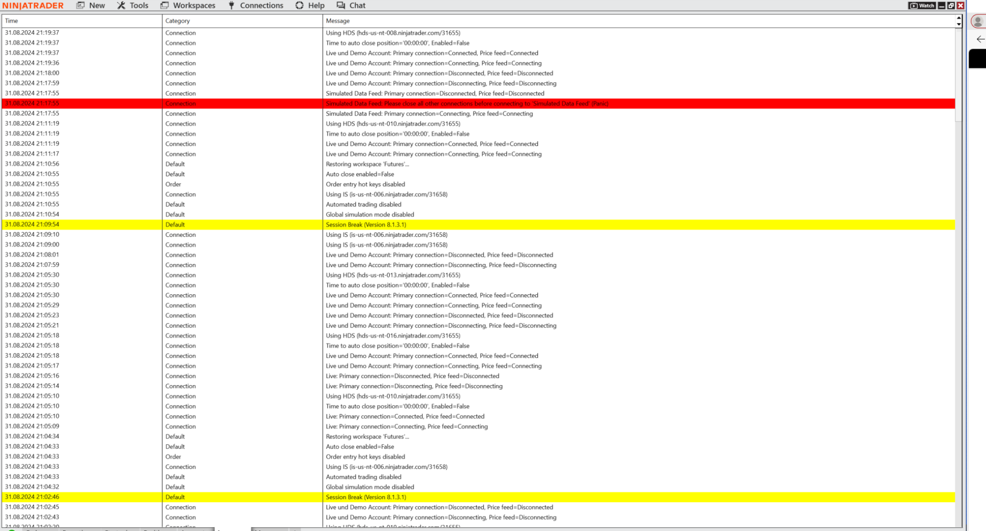This screenshot has height=531, width=986.
Task: Click the yellow 31.08.2024 21:09:54 time cell
Action: (x=32, y=224)
